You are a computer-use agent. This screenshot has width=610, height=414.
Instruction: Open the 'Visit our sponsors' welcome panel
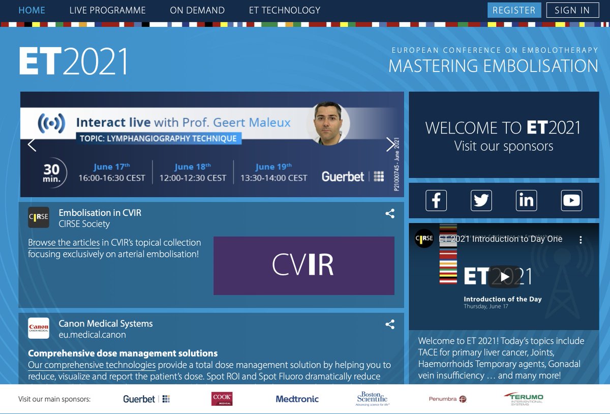click(504, 135)
